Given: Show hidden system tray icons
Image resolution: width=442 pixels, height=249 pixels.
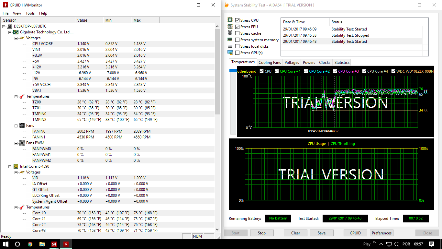Looking at the screenshot, I should pos(381,244).
